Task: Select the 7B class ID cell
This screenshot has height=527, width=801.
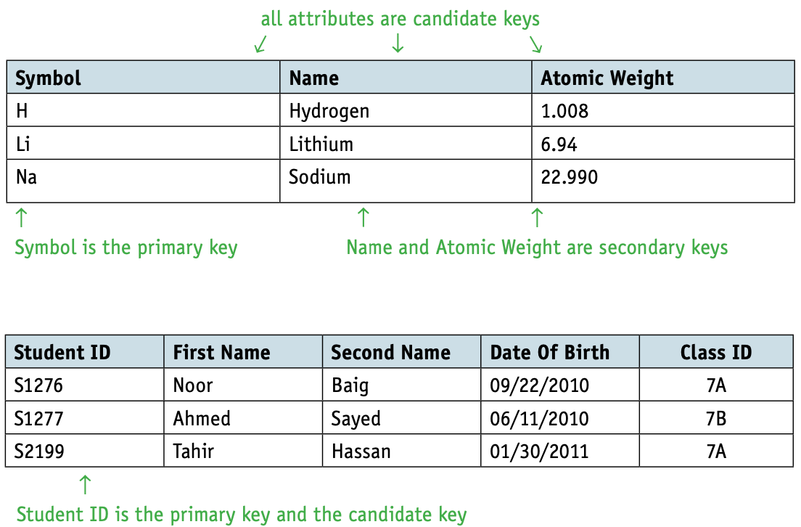Action: coord(716,417)
